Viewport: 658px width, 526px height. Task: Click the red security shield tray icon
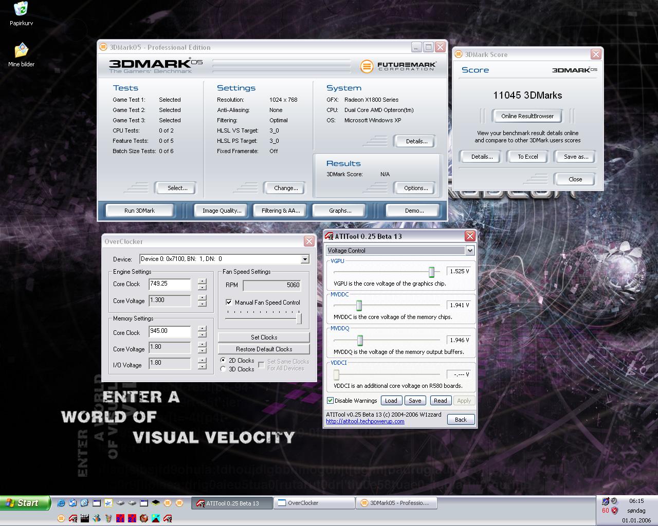[x=614, y=511]
